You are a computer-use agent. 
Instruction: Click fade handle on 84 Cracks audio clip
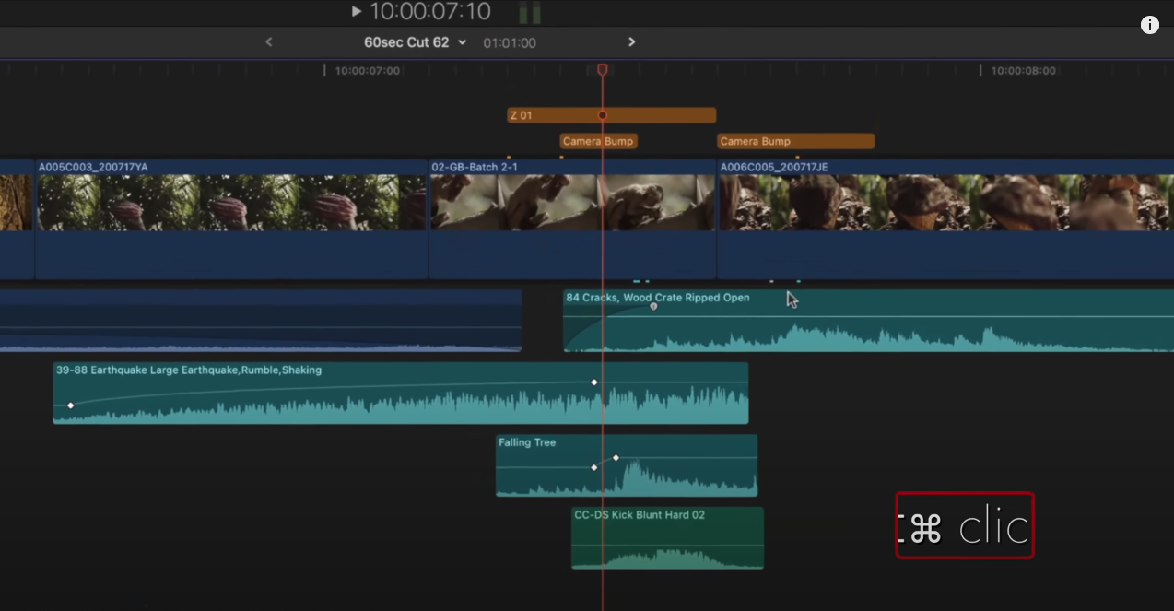click(653, 306)
